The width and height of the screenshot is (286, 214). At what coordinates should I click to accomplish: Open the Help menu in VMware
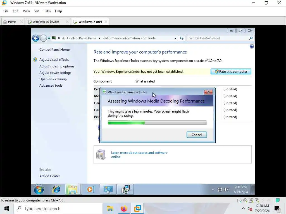[x=58, y=11]
